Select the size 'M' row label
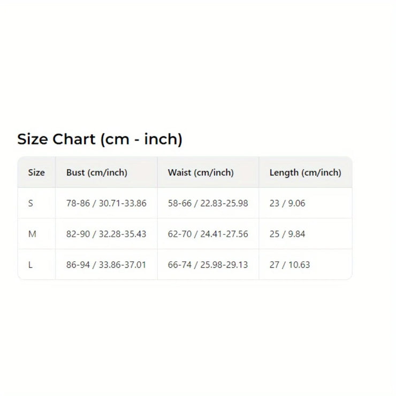This screenshot has height=396, width=396. click(x=32, y=234)
